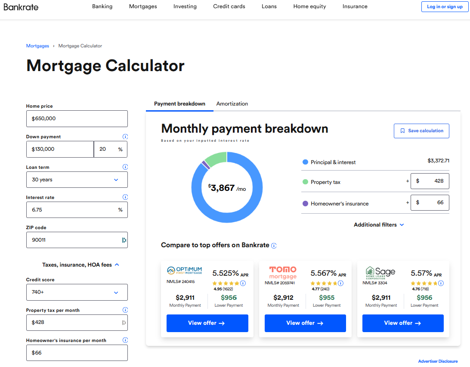Click Homeowner's insurance field in breakdown panel
Image resolution: width=470 pixels, height=367 pixels.
click(x=430, y=202)
